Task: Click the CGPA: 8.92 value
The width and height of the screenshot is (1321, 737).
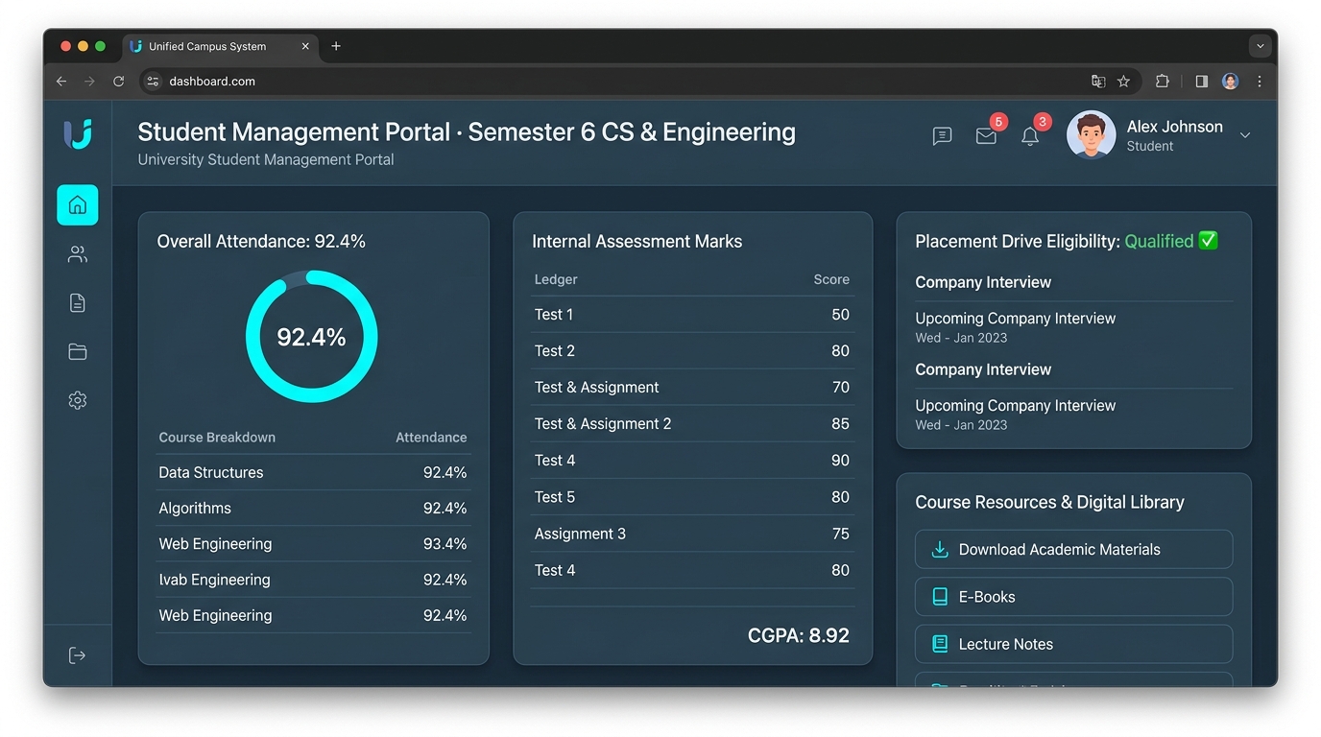Action: [799, 635]
